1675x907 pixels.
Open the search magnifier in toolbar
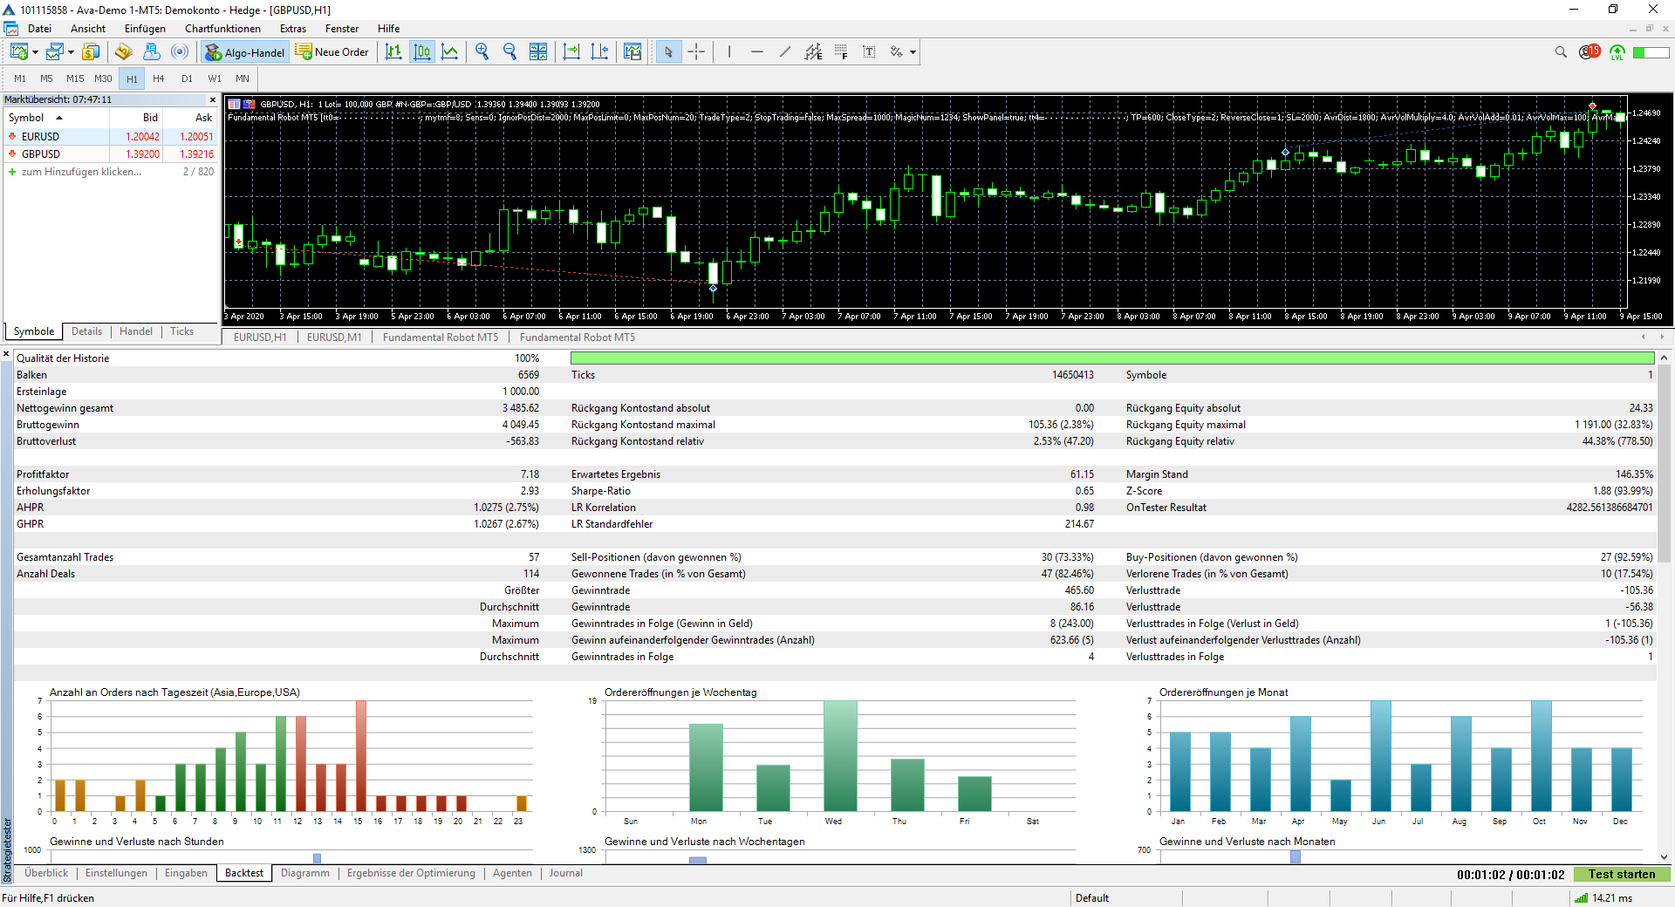click(1561, 52)
